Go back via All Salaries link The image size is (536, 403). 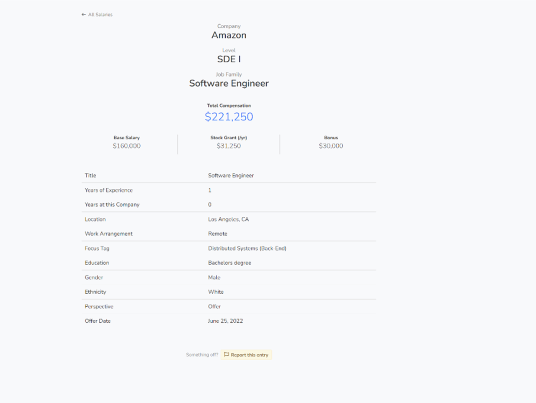tap(97, 15)
